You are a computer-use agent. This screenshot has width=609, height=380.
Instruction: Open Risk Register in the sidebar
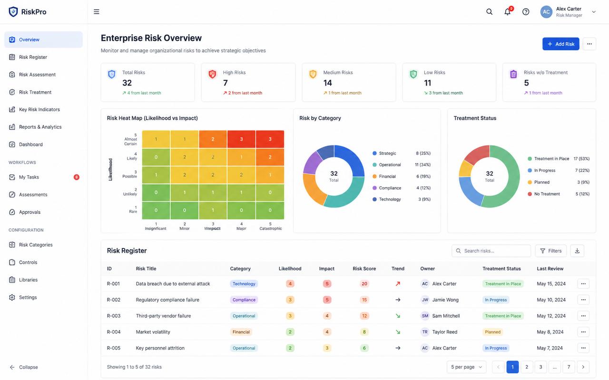pos(43,57)
